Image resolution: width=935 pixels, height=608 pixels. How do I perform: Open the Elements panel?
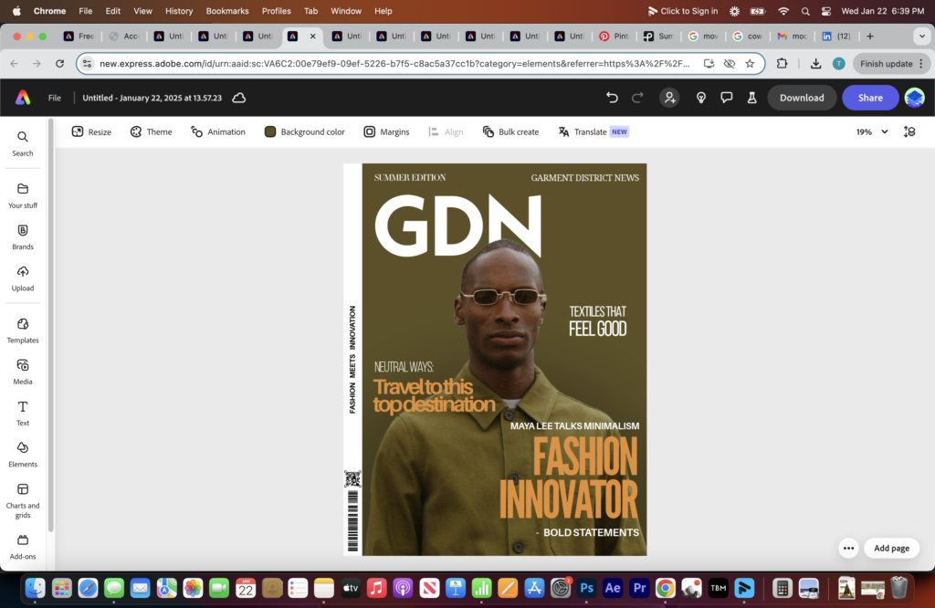pos(23,454)
